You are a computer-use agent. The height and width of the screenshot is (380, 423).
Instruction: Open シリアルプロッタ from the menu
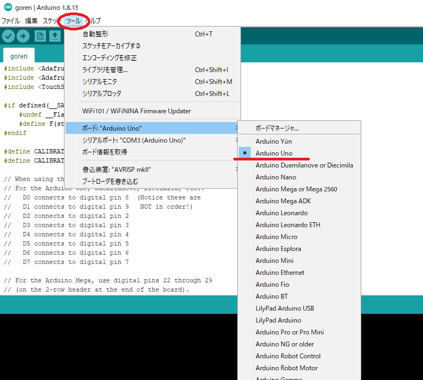(x=152, y=93)
